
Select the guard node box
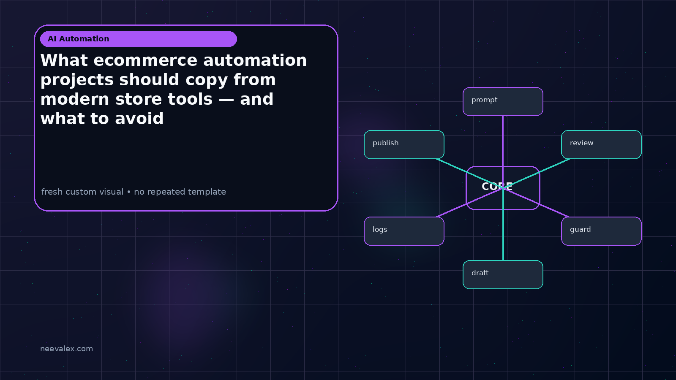coord(601,231)
